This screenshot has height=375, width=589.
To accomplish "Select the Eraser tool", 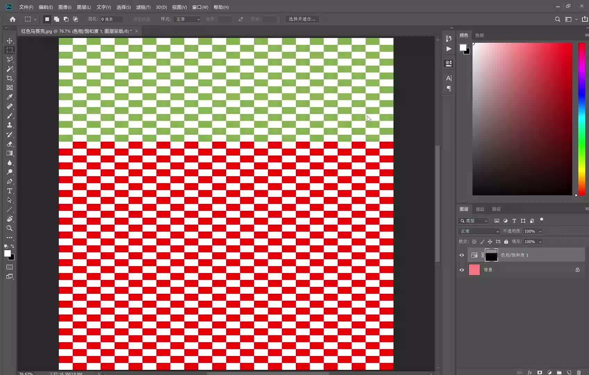I will click(x=9, y=144).
